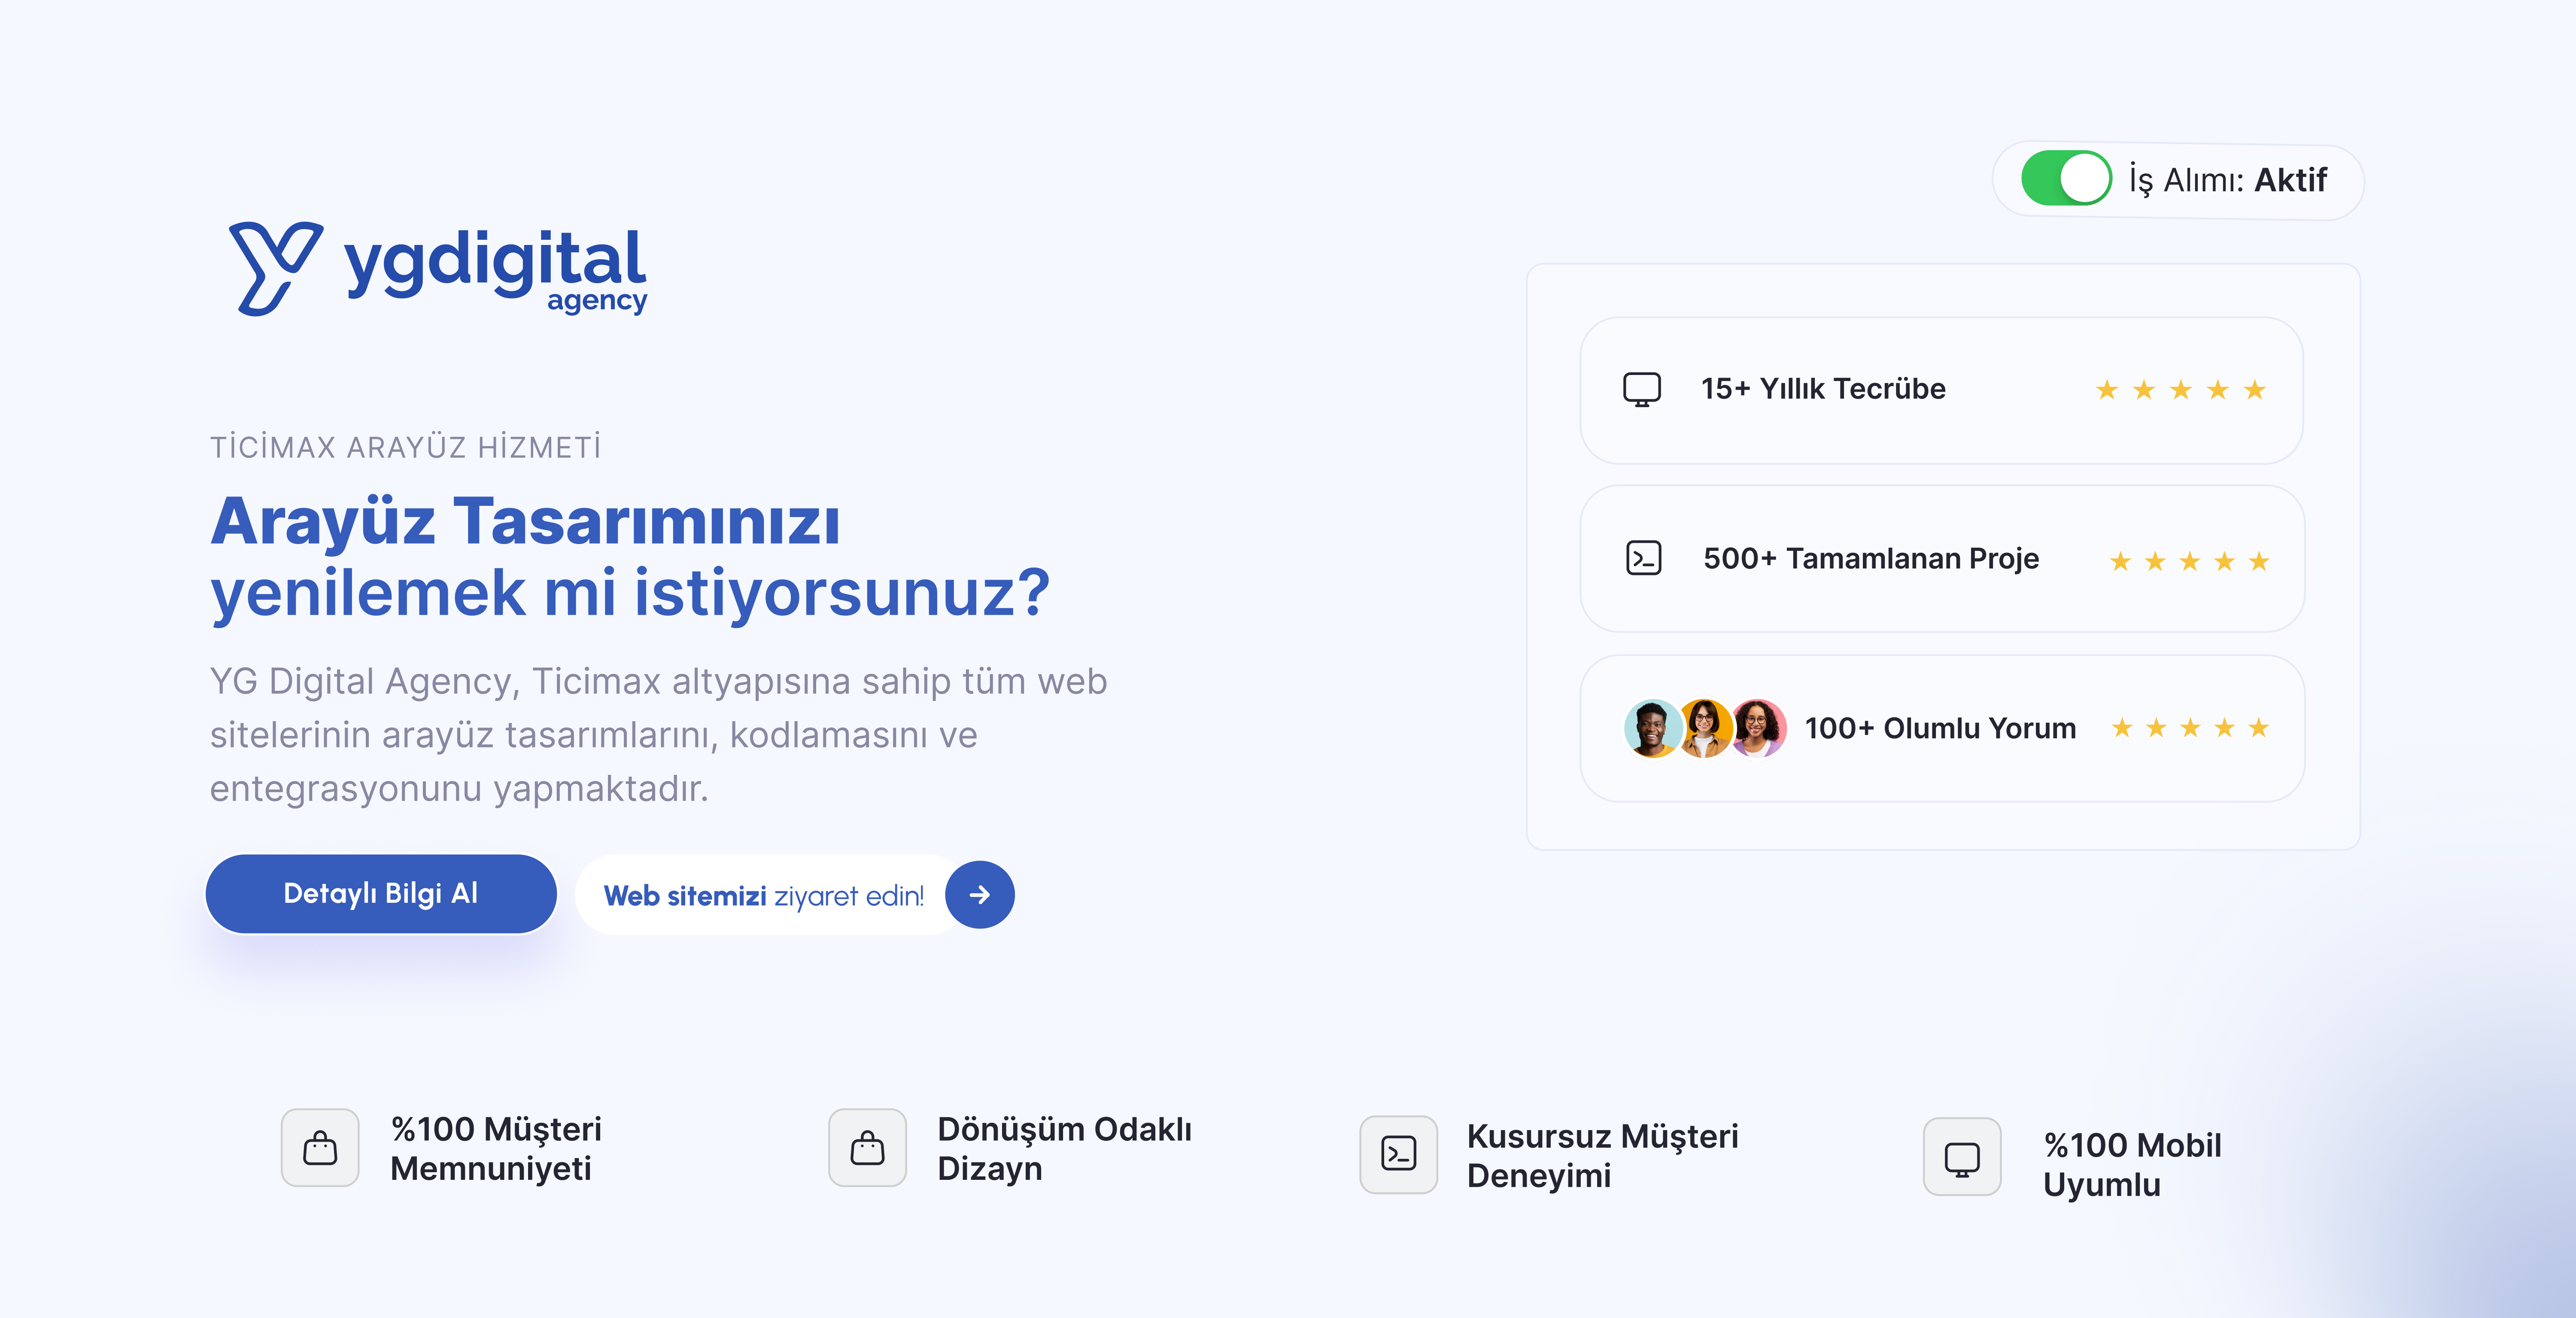
Task: Click the stars next to 500+ Tamamlanan Proje
Action: click(x=2189, y=561)
